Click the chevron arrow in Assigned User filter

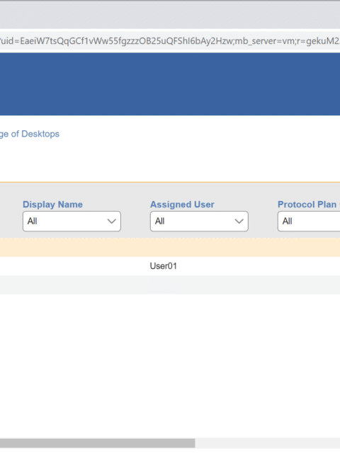[239, 222]
